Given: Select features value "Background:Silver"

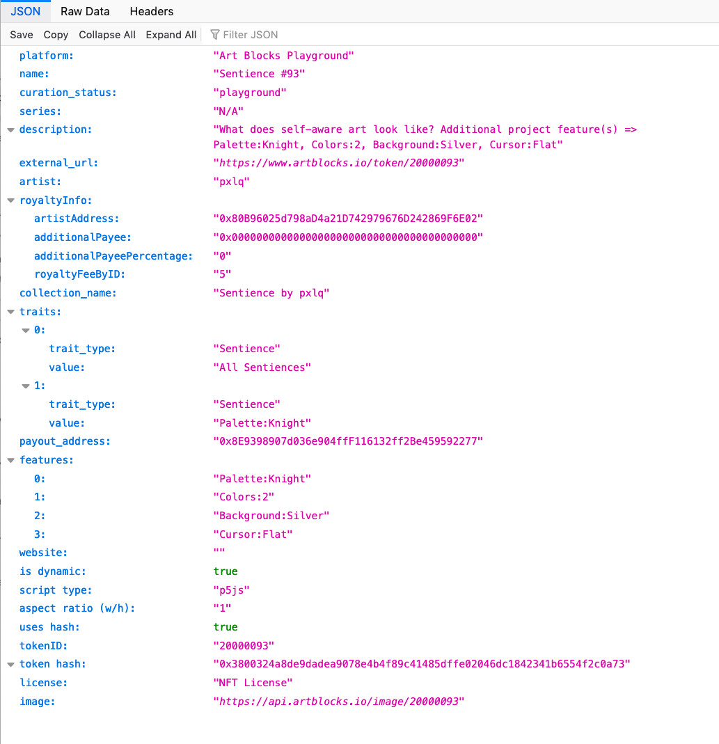Looking at the screenshot, I should point(271,516).
